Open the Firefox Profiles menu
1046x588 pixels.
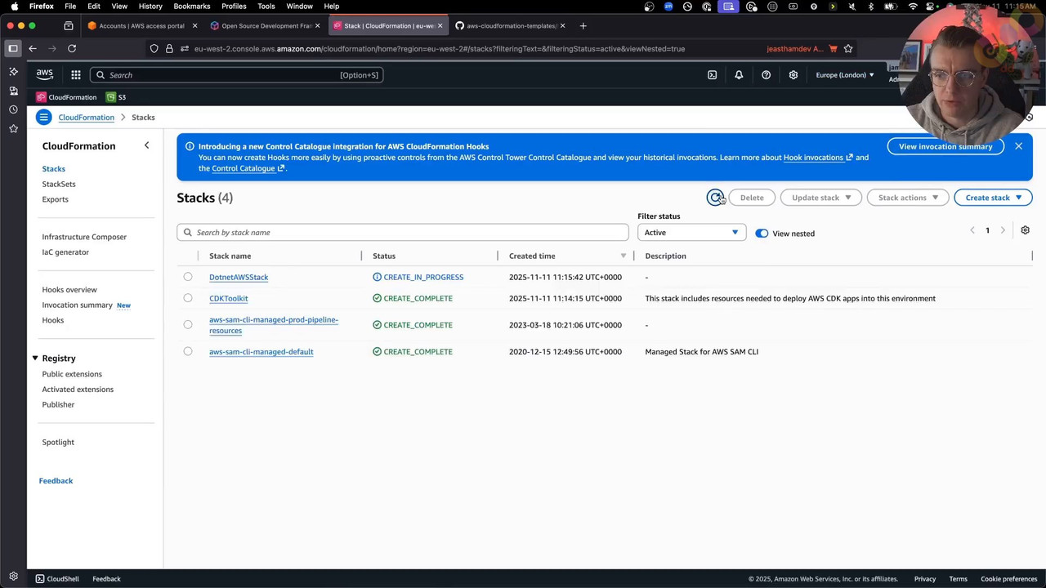[x=234, y=7]
